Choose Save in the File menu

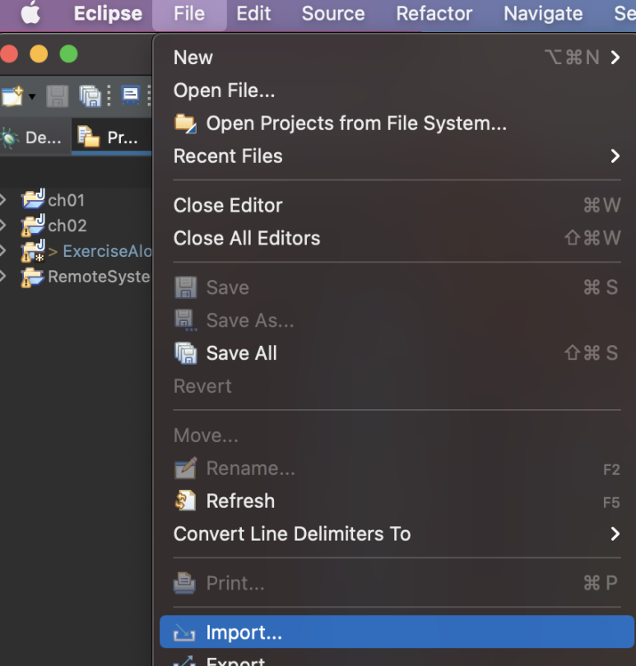397,287
